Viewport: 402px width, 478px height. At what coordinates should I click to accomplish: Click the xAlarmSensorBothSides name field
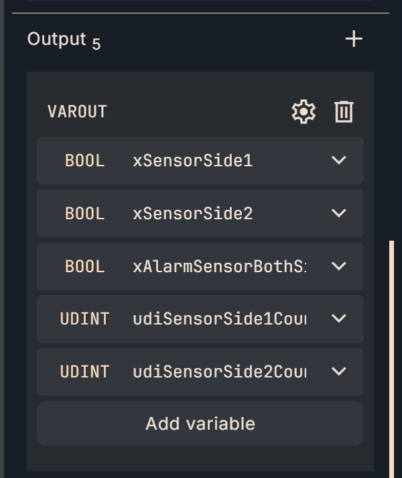pyautogui.click(x=219, y=266)
